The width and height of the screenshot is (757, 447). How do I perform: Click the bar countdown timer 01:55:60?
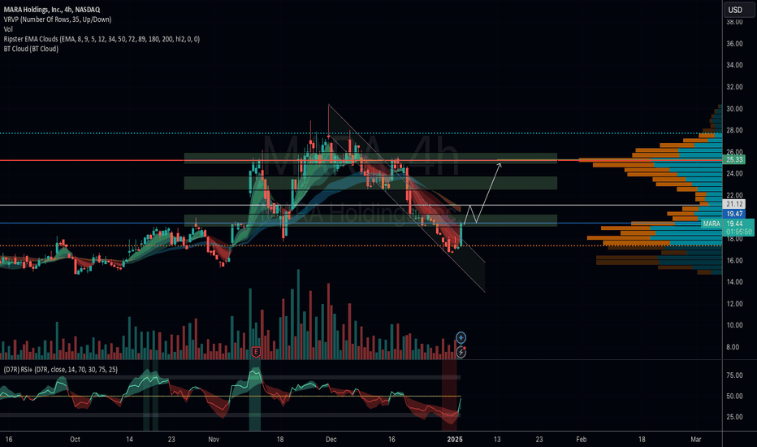[738, 232]
